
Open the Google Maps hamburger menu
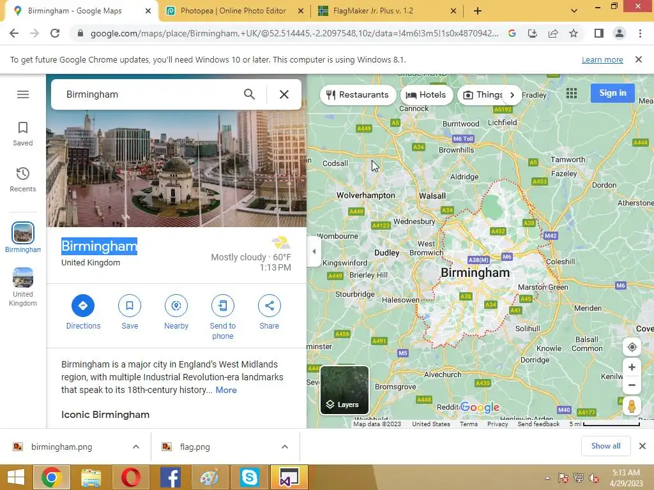[x=23, y=94]
